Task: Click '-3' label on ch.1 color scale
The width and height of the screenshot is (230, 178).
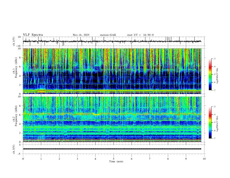Action: pos(214,59)
